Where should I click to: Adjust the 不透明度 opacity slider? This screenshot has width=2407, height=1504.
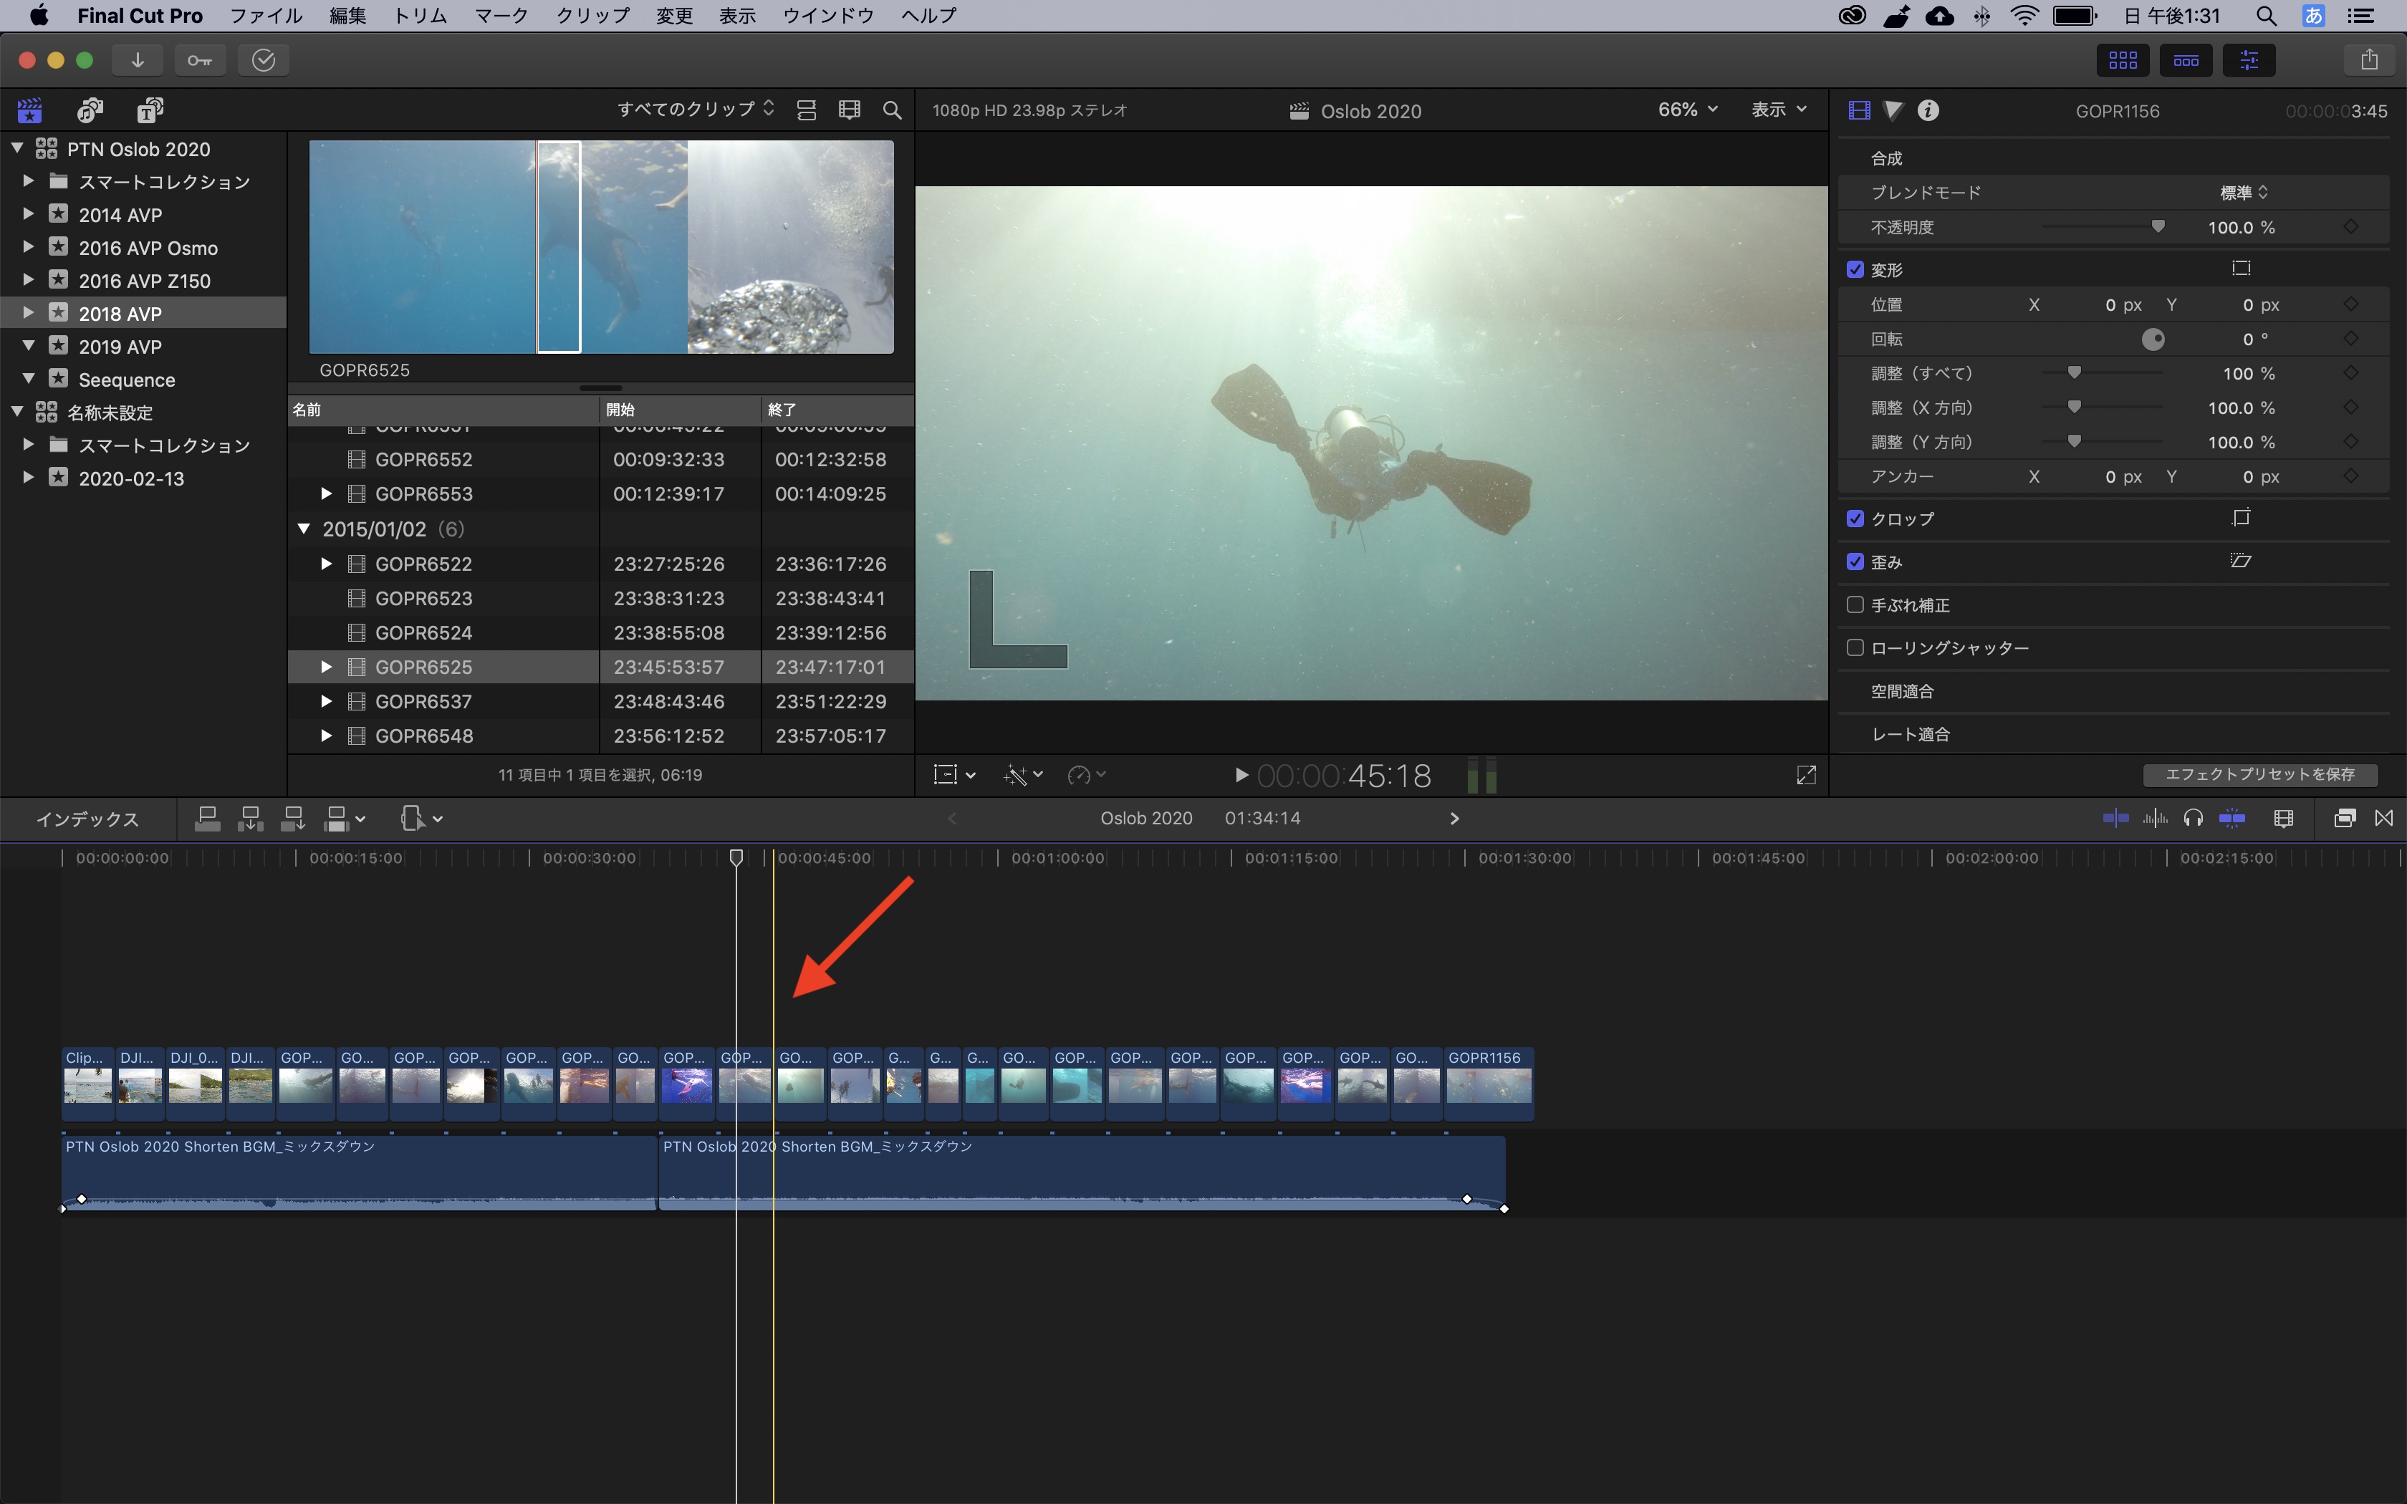[x=2158, y=227]
